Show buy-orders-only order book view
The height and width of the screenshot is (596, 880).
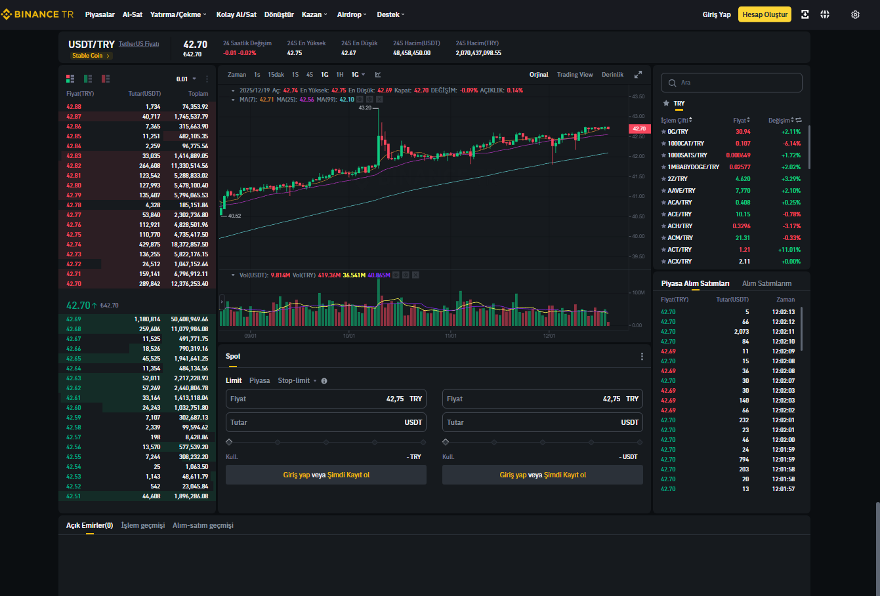tap(88, 79)
